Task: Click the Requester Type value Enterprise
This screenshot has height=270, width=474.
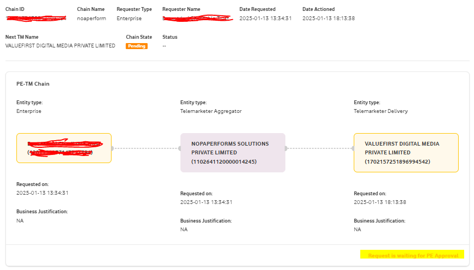Action: 129,19
